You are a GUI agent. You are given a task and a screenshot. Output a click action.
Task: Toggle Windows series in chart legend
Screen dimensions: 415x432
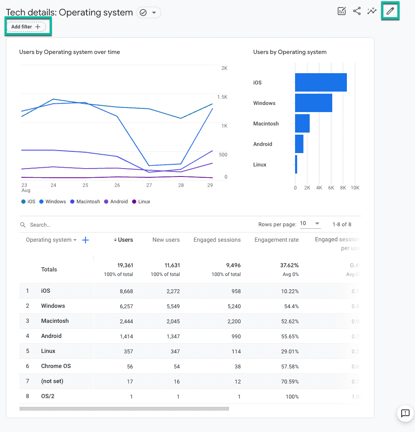point(52,202)
